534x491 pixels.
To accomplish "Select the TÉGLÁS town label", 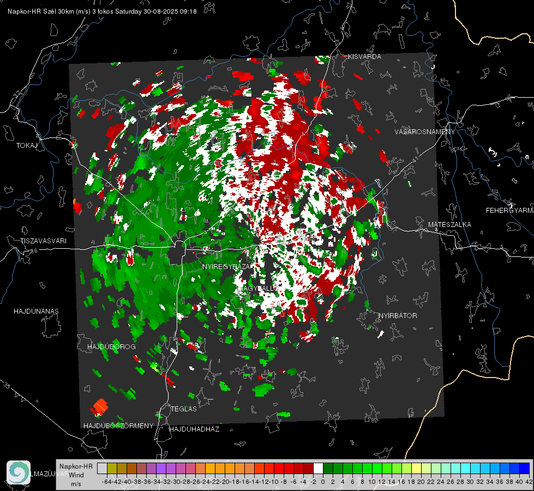I will (x=184, y=409).
